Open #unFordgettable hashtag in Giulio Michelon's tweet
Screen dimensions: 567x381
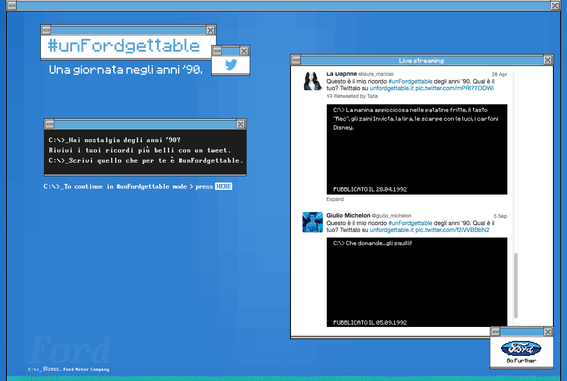[x=410, y=223]
